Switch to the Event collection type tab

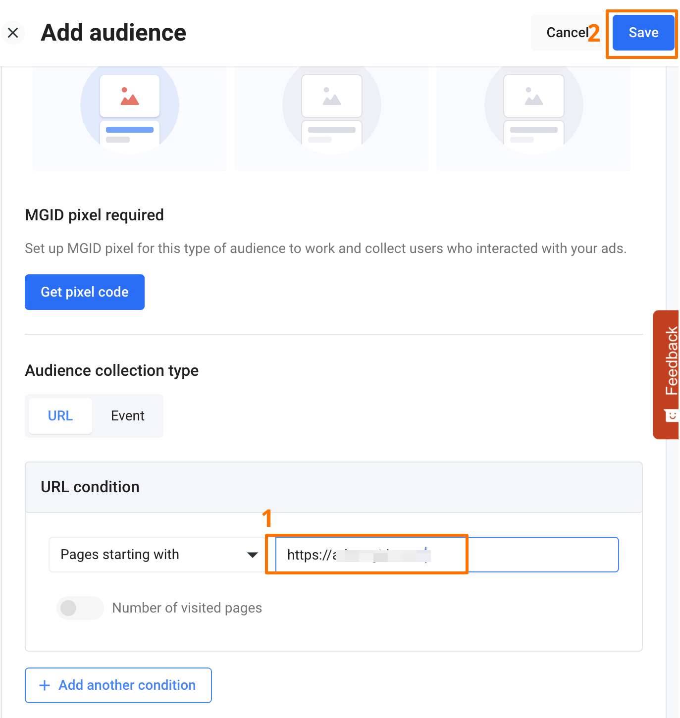point(127,416)
